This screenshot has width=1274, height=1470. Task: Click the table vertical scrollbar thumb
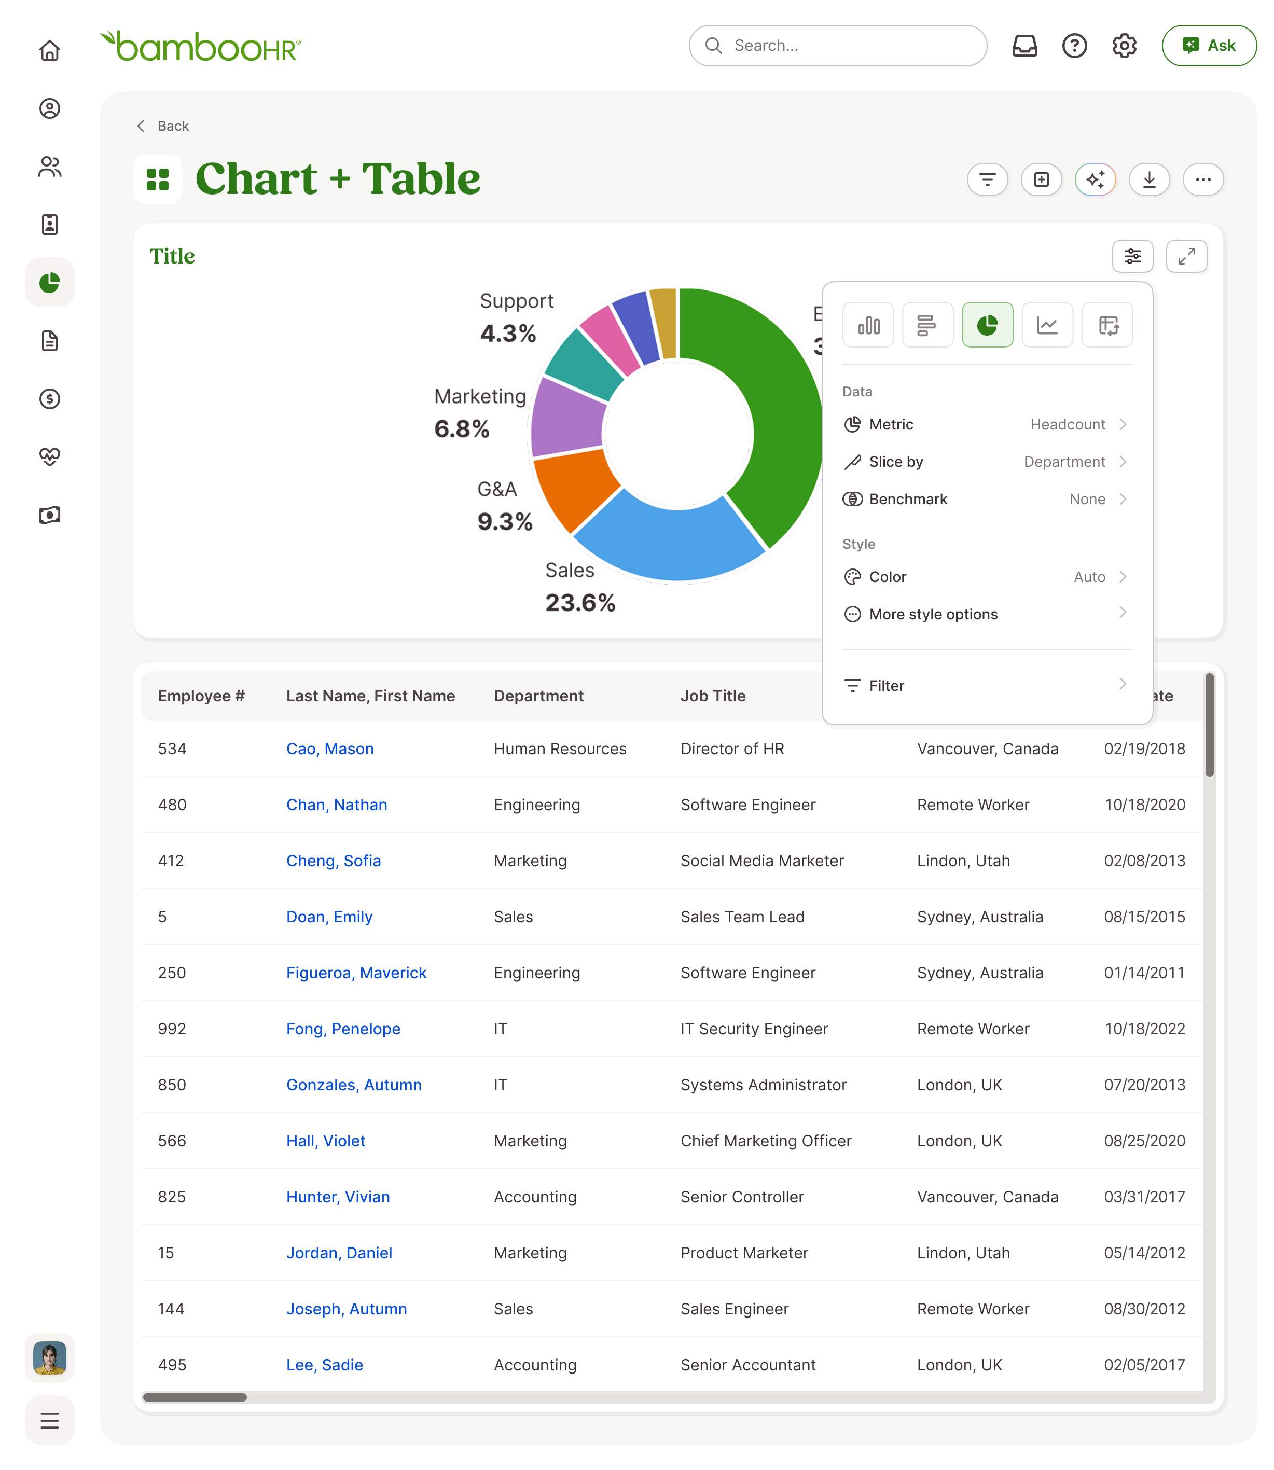click(1209, 725)
